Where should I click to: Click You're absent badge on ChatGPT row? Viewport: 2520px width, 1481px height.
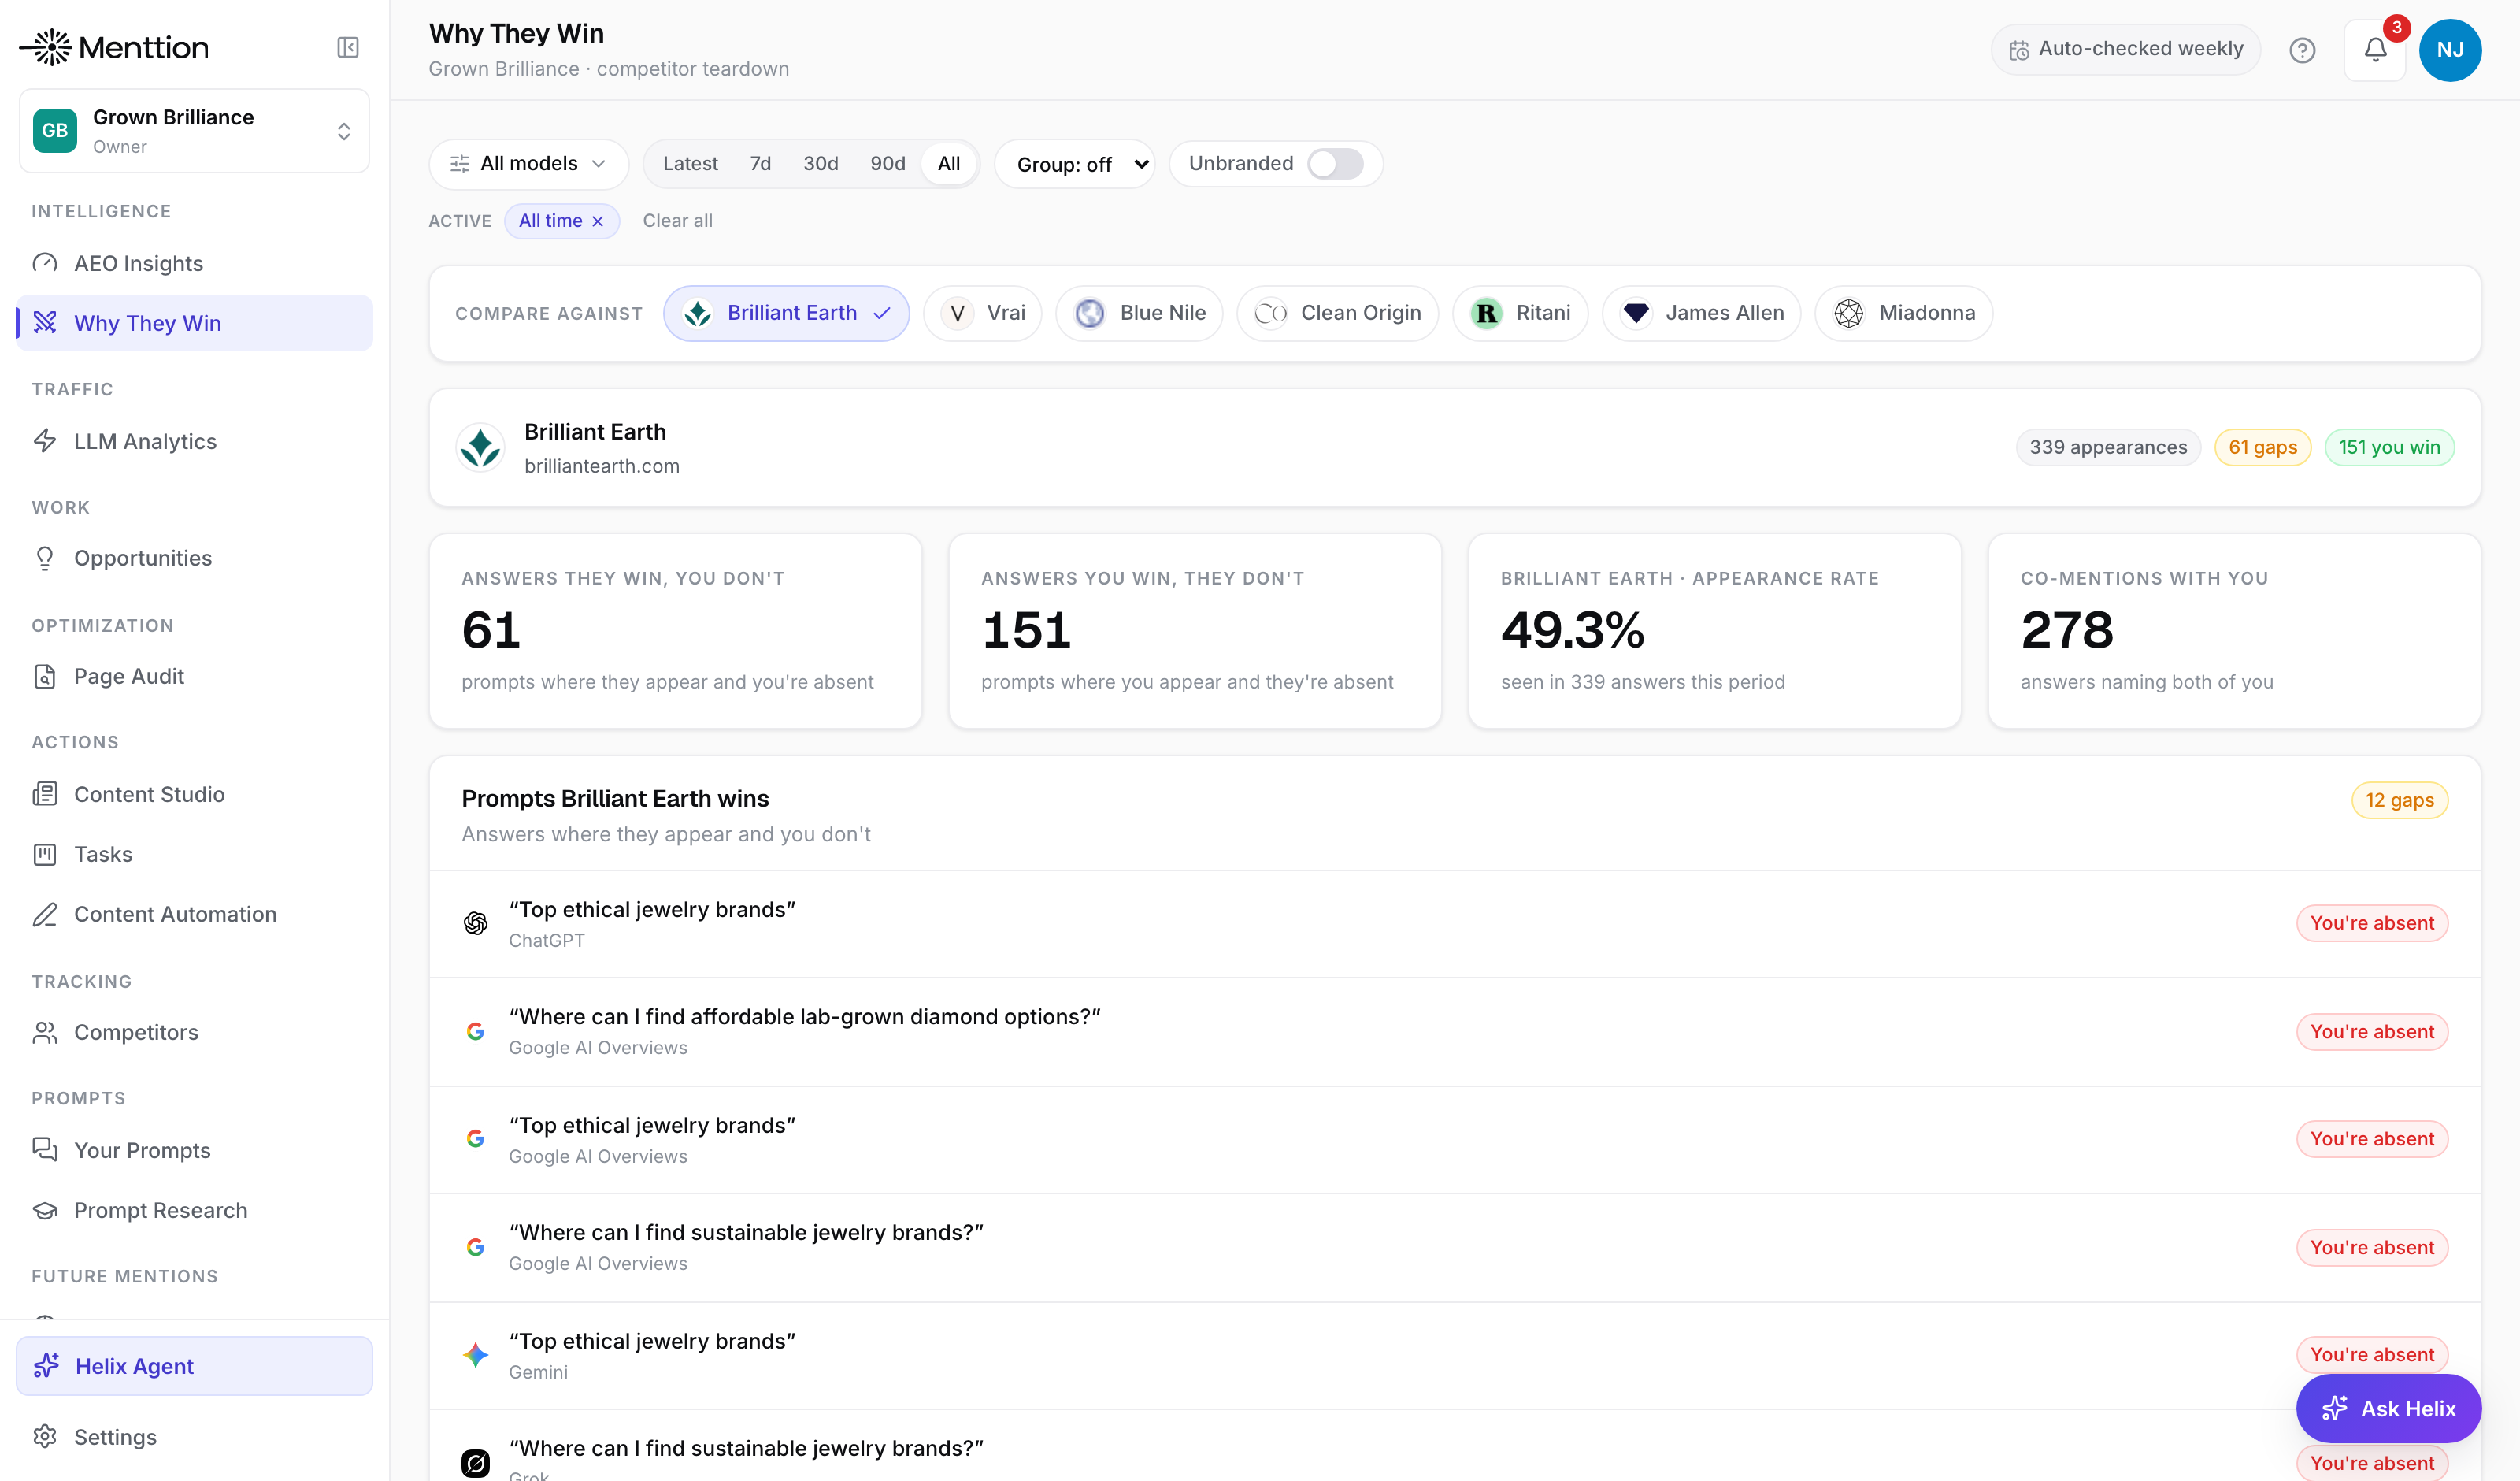tap(2371, 922)
